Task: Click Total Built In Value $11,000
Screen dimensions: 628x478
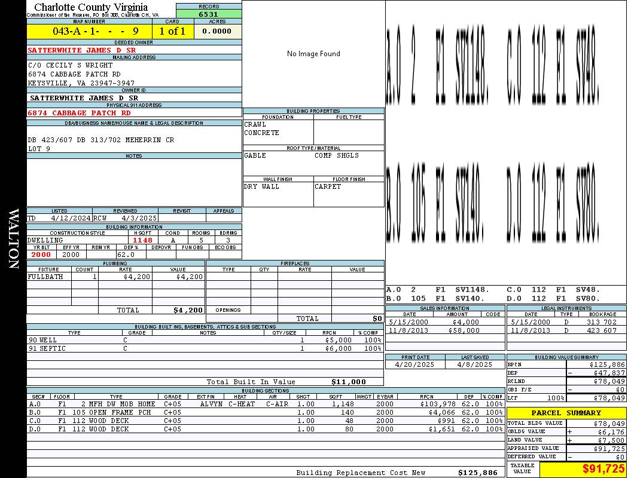Action: pyautogui.click(x=349, y=382)
